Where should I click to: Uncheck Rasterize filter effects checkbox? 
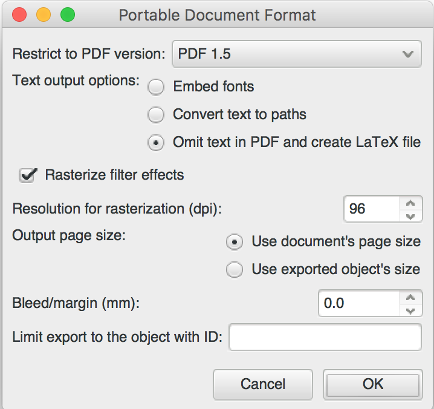pos(28,175)
